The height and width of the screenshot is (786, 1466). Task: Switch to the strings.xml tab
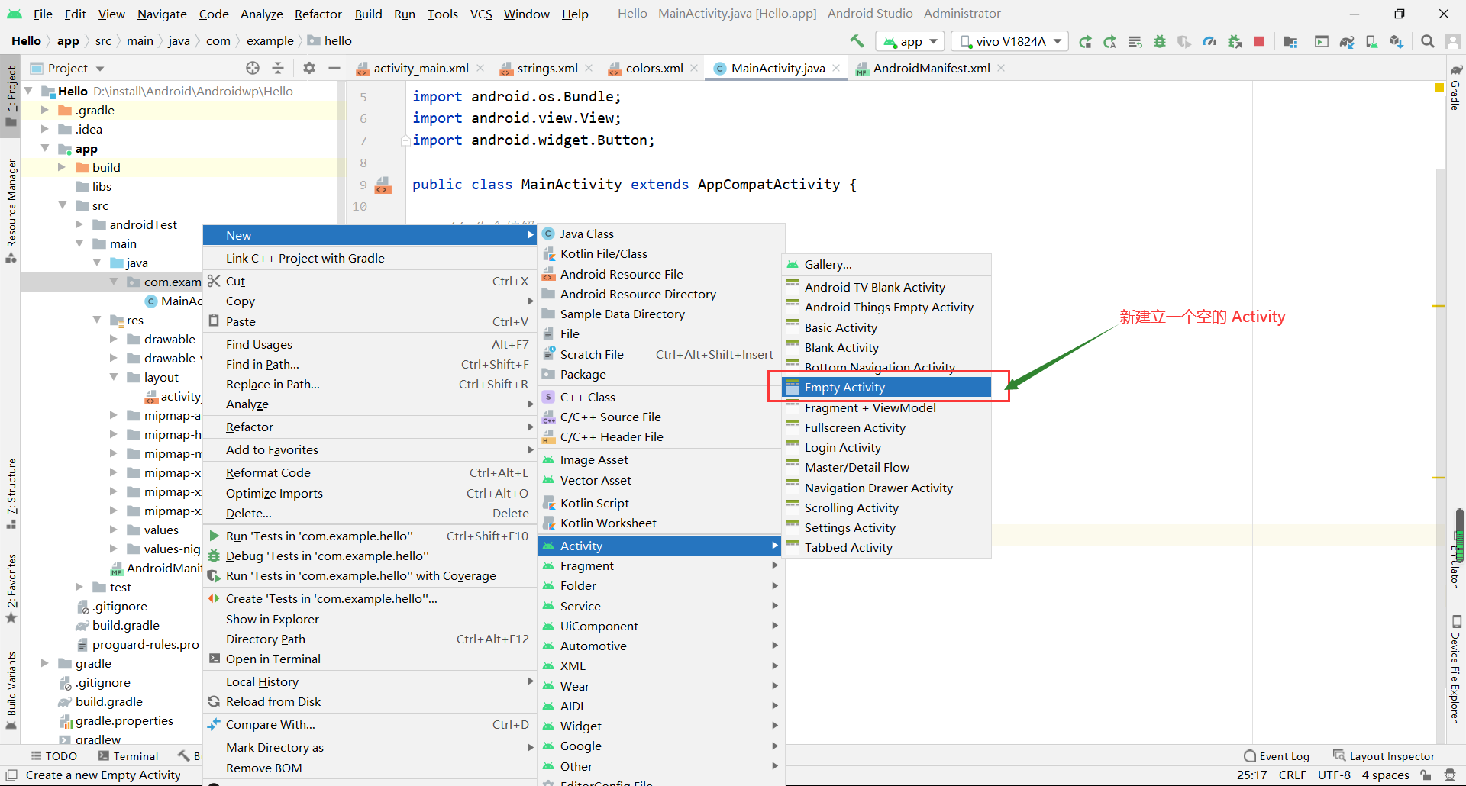547,68
